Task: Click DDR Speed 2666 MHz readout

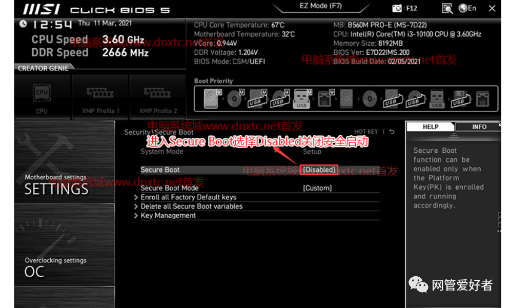Action: [x=90, y=52]
